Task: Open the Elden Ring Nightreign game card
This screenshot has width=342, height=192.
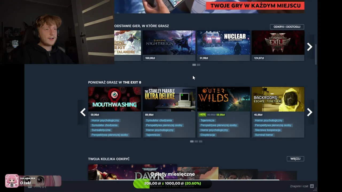Action: click(169, 46)
